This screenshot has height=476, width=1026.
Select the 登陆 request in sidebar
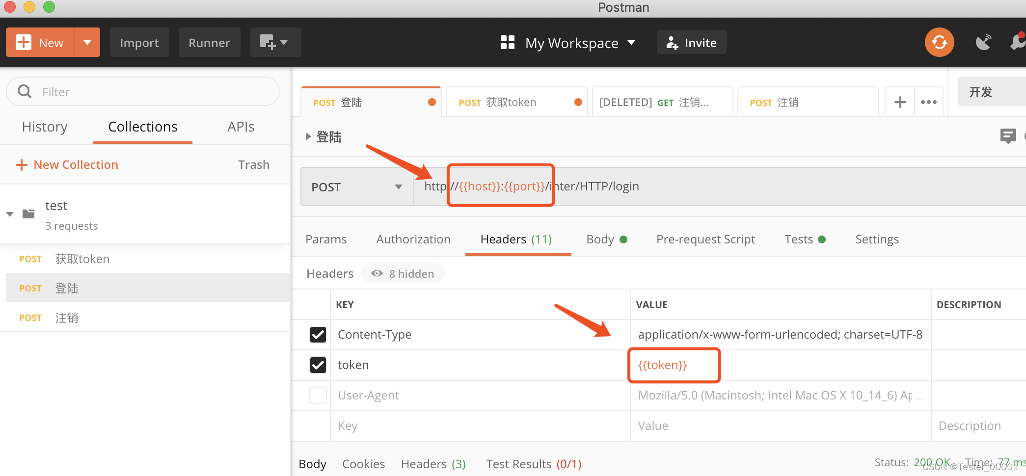coord(147,288)
